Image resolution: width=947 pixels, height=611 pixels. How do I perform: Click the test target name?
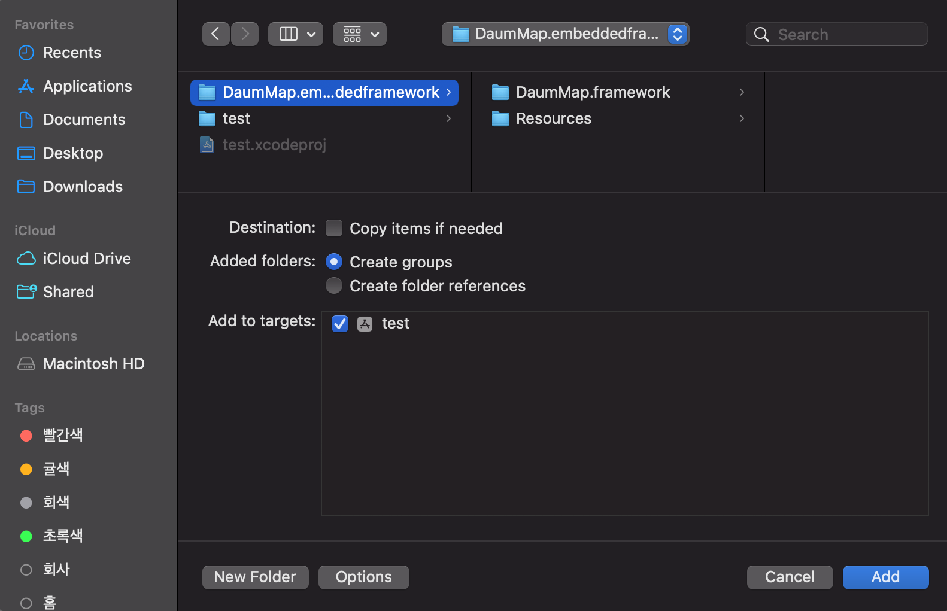(396, 324)
